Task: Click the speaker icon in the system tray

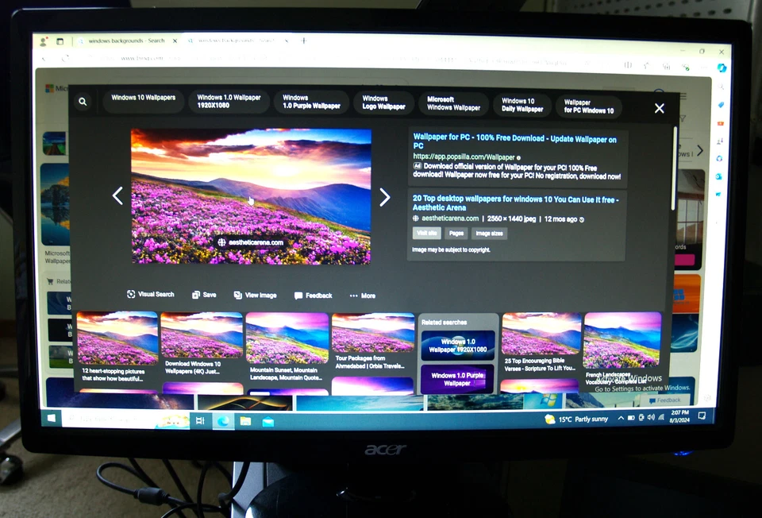Action: click(651, 417)
